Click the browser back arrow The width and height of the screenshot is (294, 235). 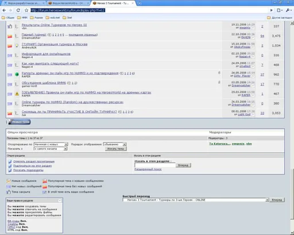pos(4,10)
